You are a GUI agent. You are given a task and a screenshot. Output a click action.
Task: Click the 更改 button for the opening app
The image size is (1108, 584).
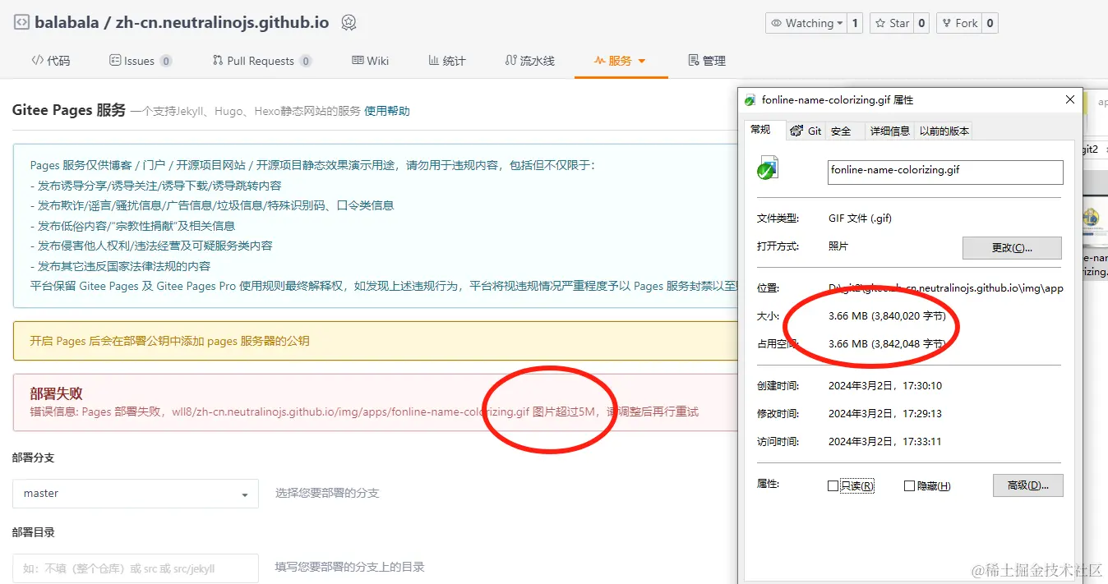(x=1012, y=247)
